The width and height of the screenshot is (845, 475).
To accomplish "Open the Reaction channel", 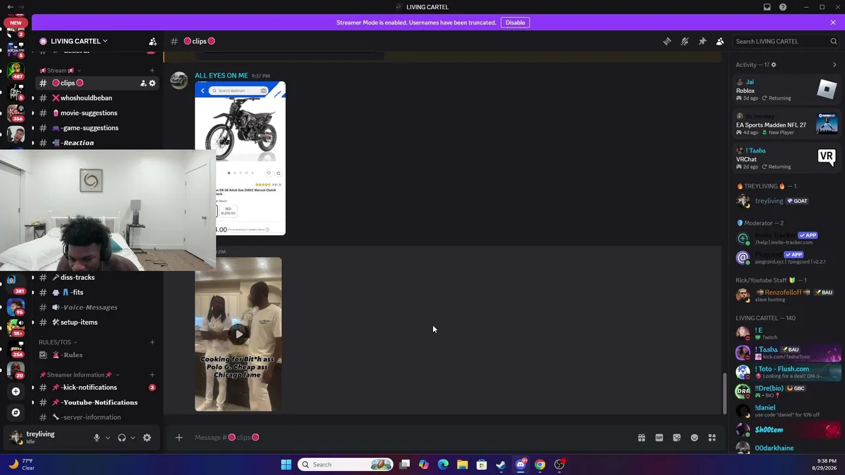I will pos(96,142).
